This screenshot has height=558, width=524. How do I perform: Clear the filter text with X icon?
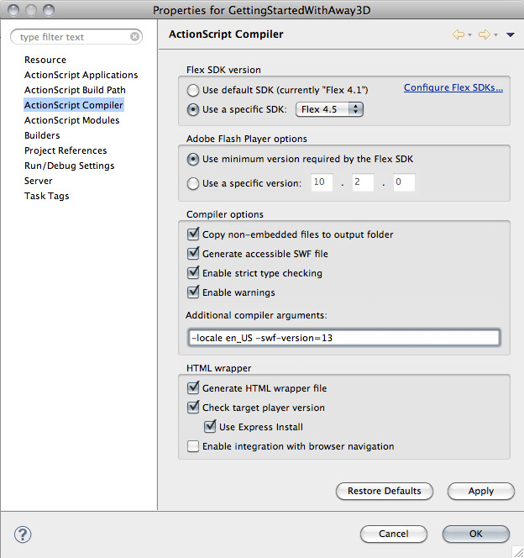coord(134,37)
